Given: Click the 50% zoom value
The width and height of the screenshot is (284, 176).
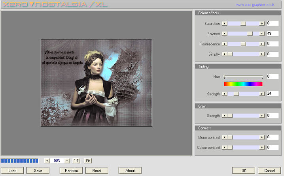Looking at the screenshot, I should tap(57, 161).
